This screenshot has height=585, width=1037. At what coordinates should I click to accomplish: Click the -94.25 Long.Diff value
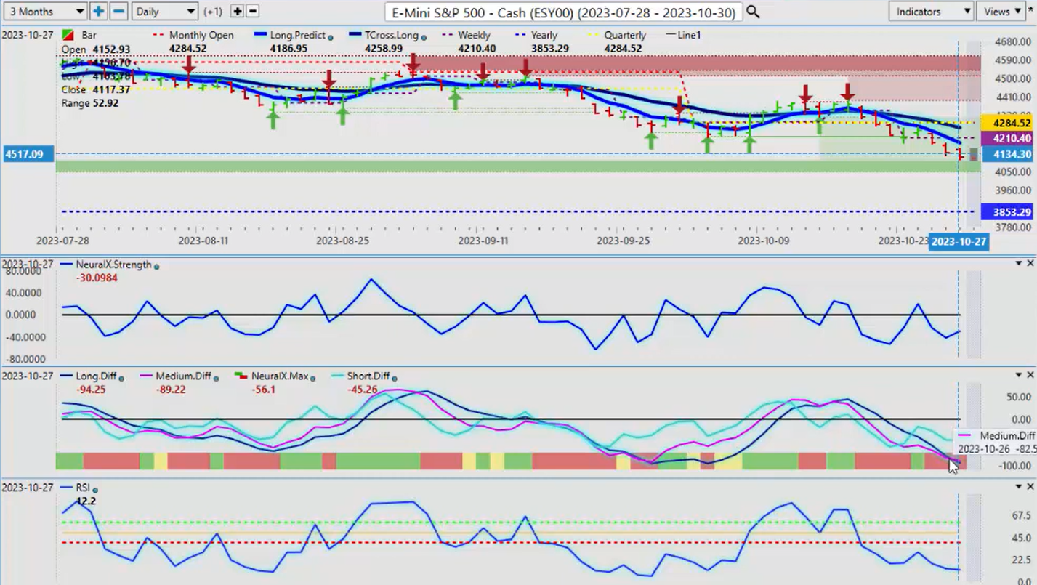point(91,390)
